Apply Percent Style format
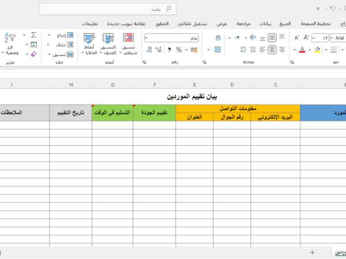346x259 pixels. pos(179,49)
